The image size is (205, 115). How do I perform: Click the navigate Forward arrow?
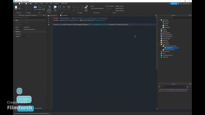[30, 7]
